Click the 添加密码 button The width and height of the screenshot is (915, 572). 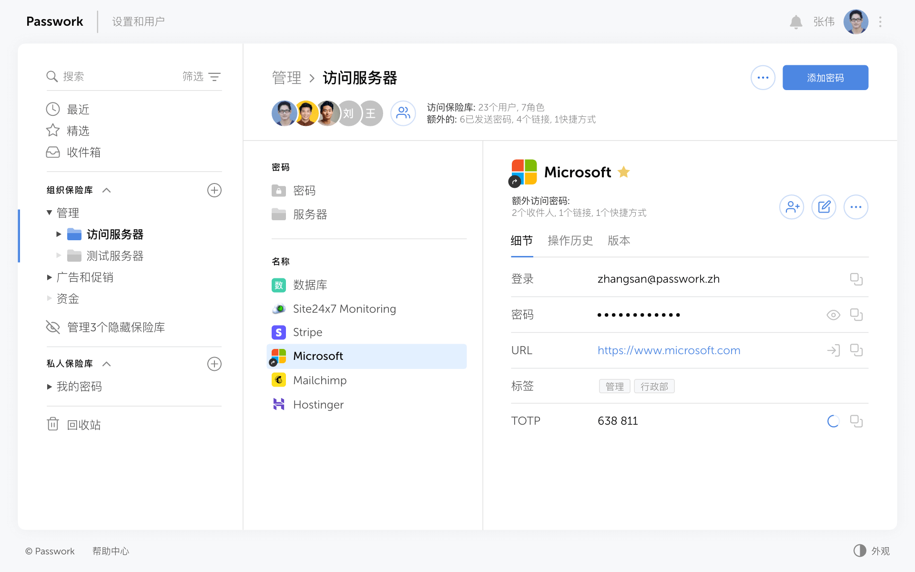point(825,77)
